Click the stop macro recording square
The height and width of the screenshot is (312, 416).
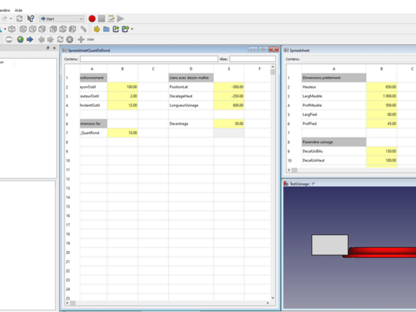101,19
